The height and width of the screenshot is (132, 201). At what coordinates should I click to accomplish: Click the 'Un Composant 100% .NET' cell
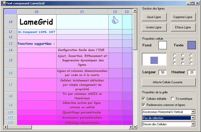pos(37,32)
